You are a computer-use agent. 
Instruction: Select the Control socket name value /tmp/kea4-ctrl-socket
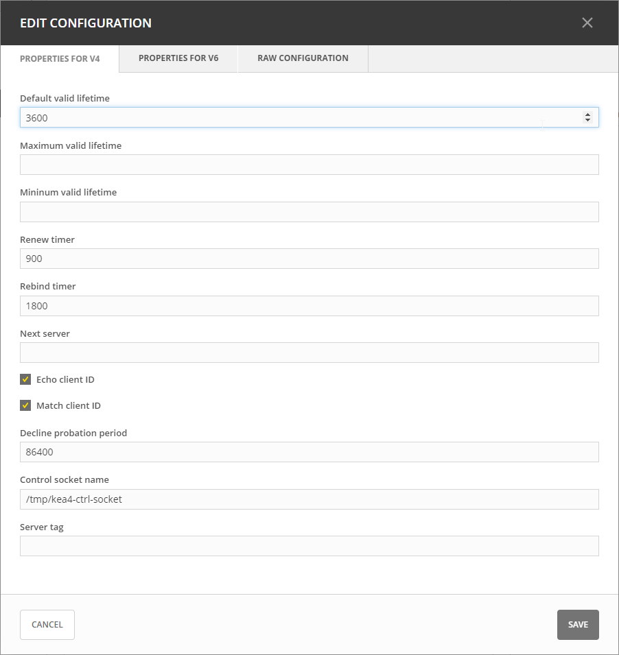pyautogui.click(x=309, y=499)
